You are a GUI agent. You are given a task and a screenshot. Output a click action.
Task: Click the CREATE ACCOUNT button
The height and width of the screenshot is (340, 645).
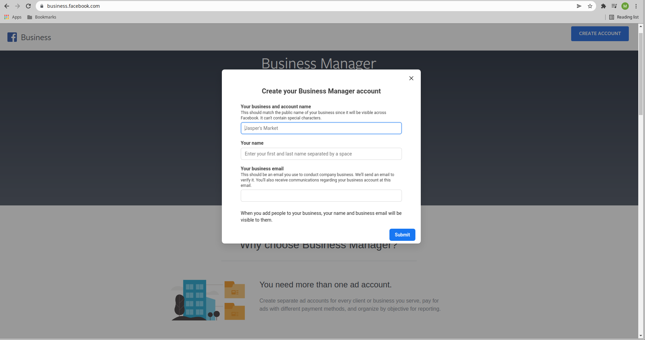[600, 34]
